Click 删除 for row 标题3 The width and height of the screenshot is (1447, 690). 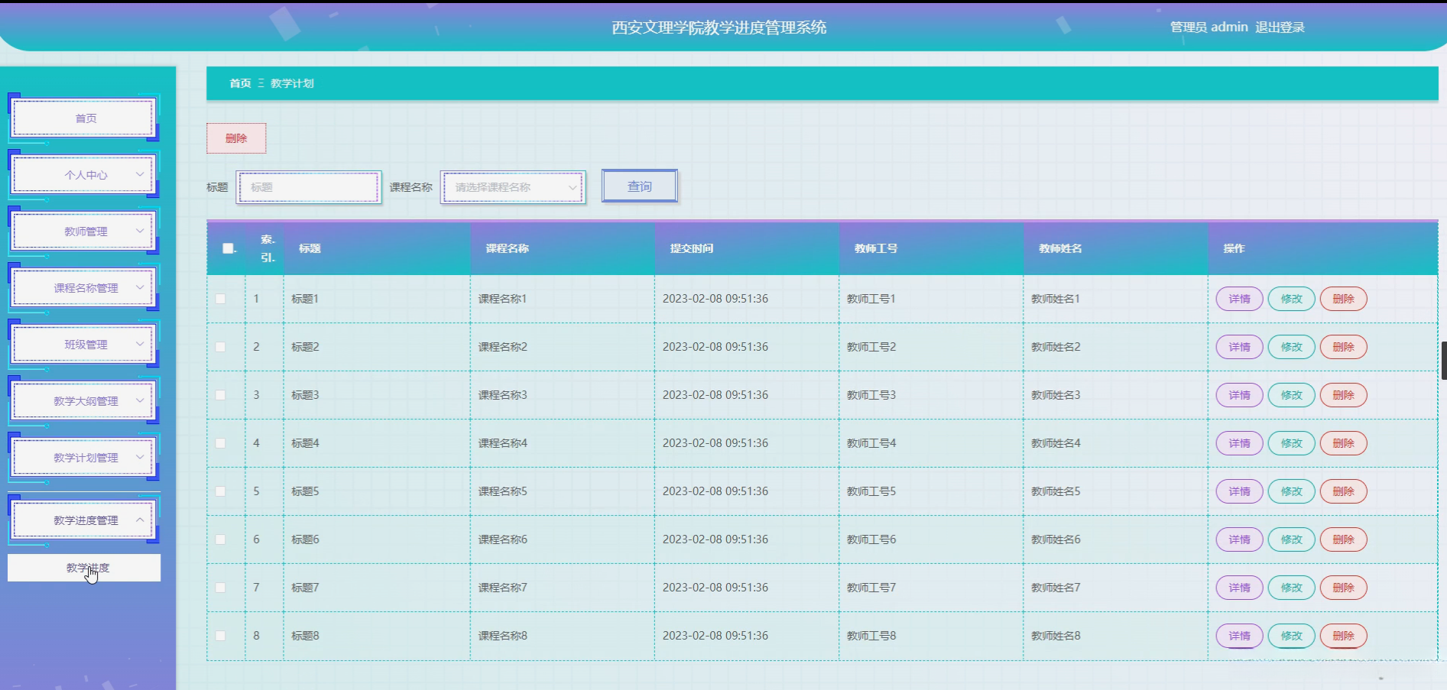click(x=1343, y=395)
